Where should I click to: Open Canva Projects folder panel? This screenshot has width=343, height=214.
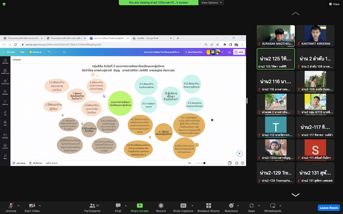(5, 136)
